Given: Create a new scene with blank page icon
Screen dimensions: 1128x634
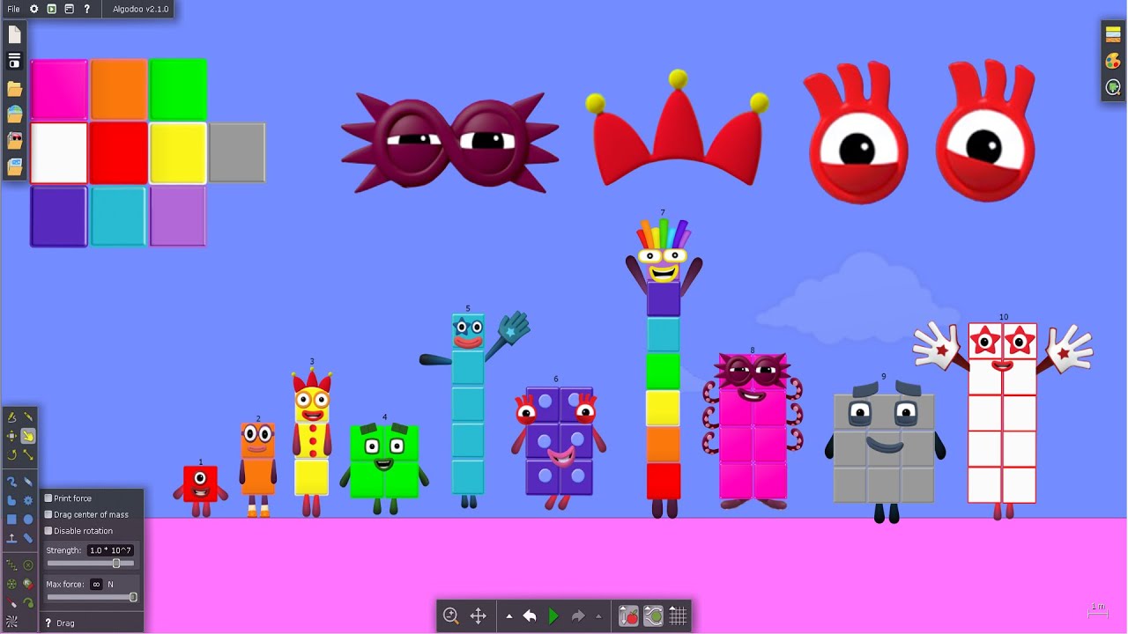Looking at the screenshot, I should pos(14,35).
